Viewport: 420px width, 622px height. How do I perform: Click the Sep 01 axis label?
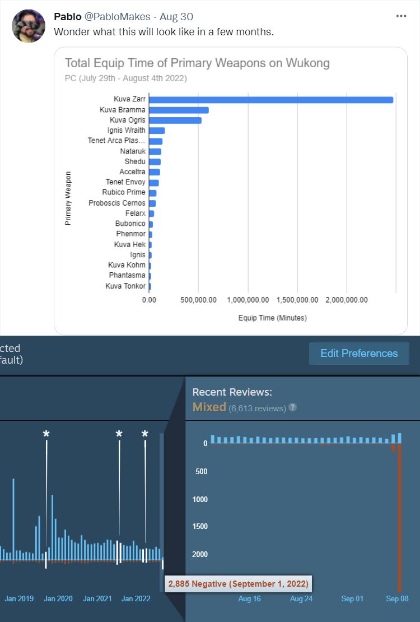[x=352, y=598]
